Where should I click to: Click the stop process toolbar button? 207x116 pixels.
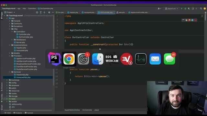click(x=196, y=9)
